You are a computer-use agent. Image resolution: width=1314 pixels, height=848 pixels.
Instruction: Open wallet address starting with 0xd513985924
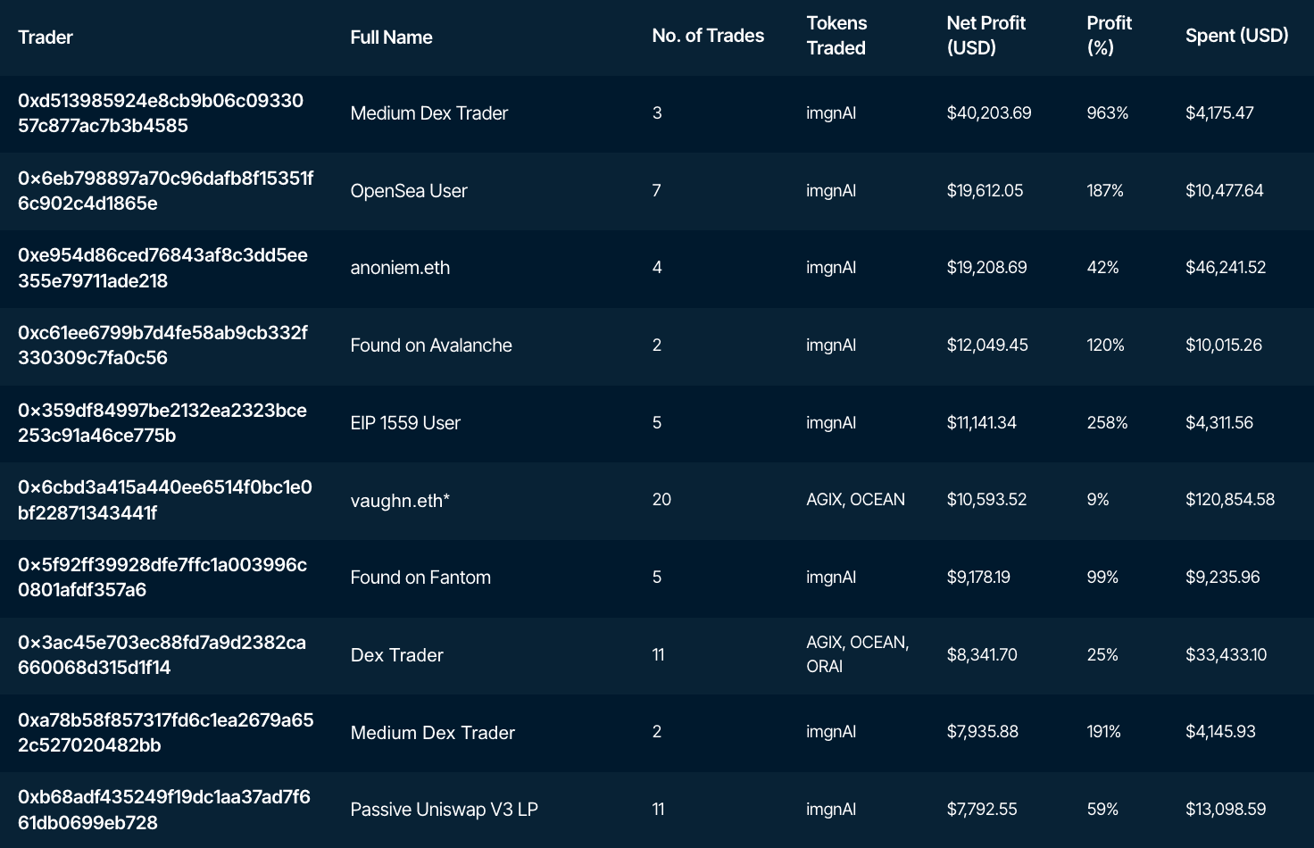click(x=161, y=113)
